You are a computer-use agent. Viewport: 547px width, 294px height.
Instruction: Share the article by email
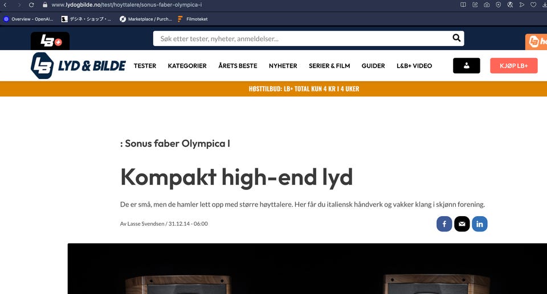[462, 223]
